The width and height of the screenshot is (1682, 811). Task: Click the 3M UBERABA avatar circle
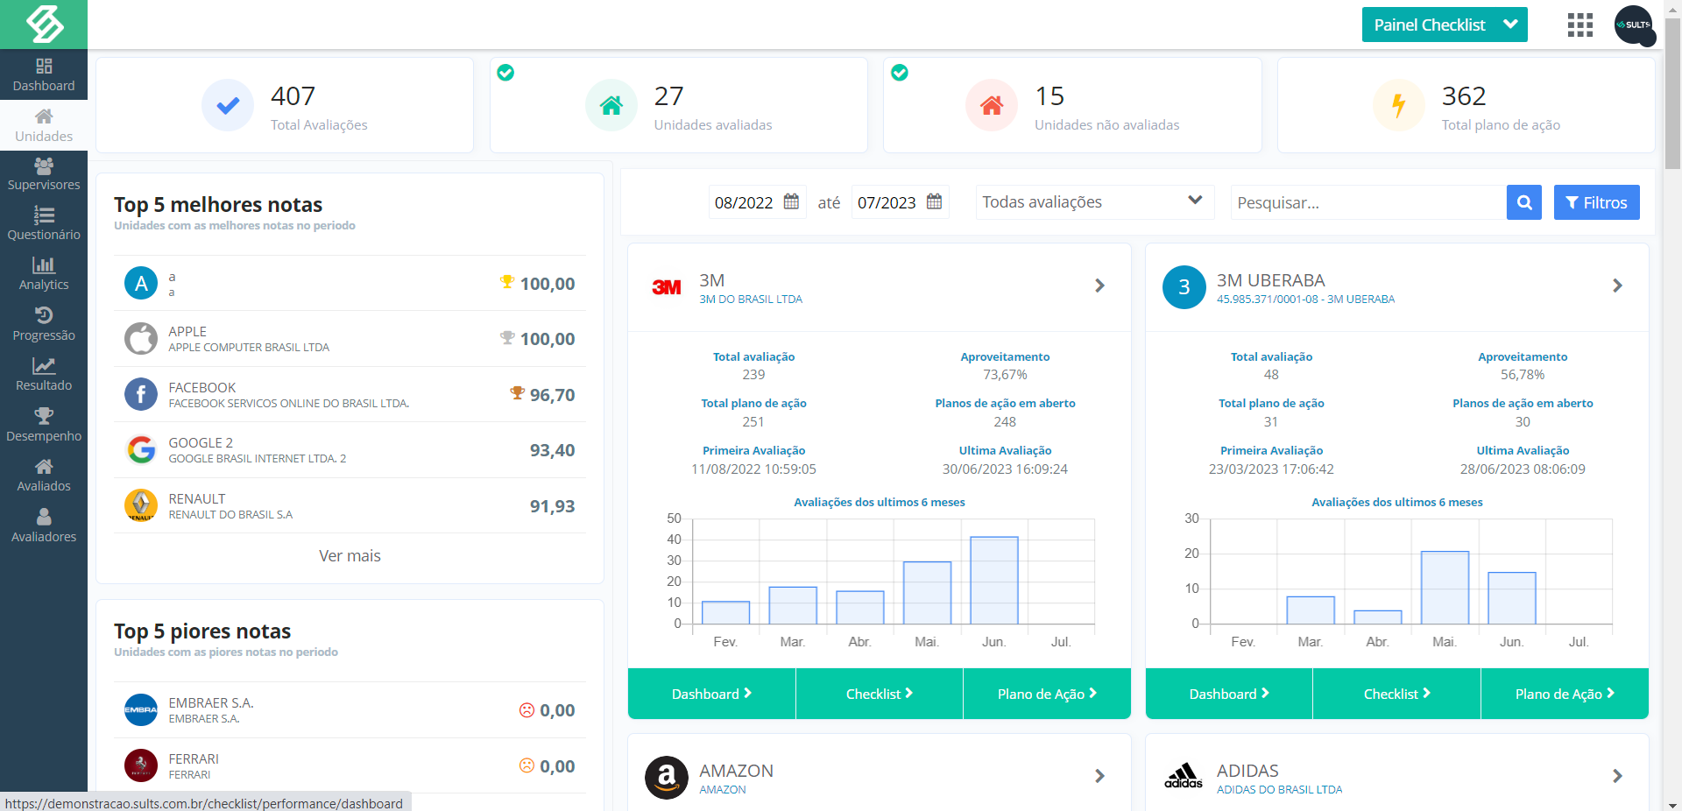1184,287
